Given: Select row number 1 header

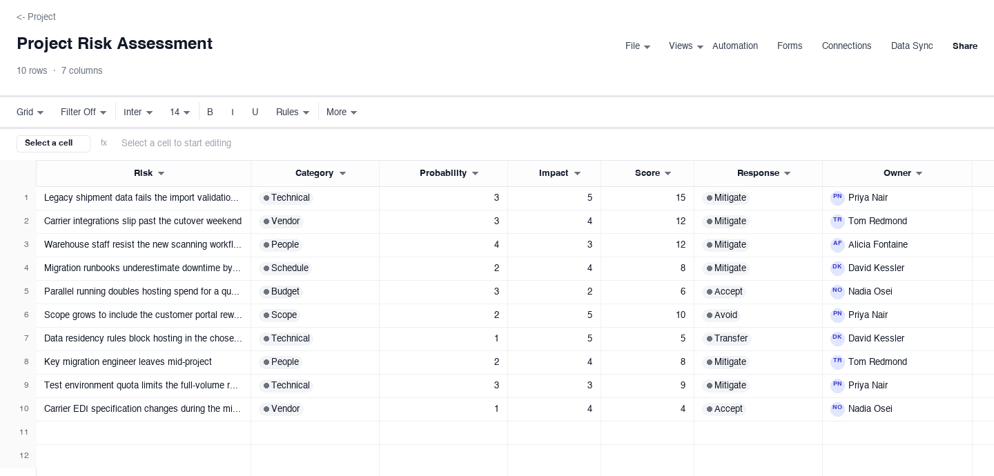Looking at the screenshot, I should [18, 198].
